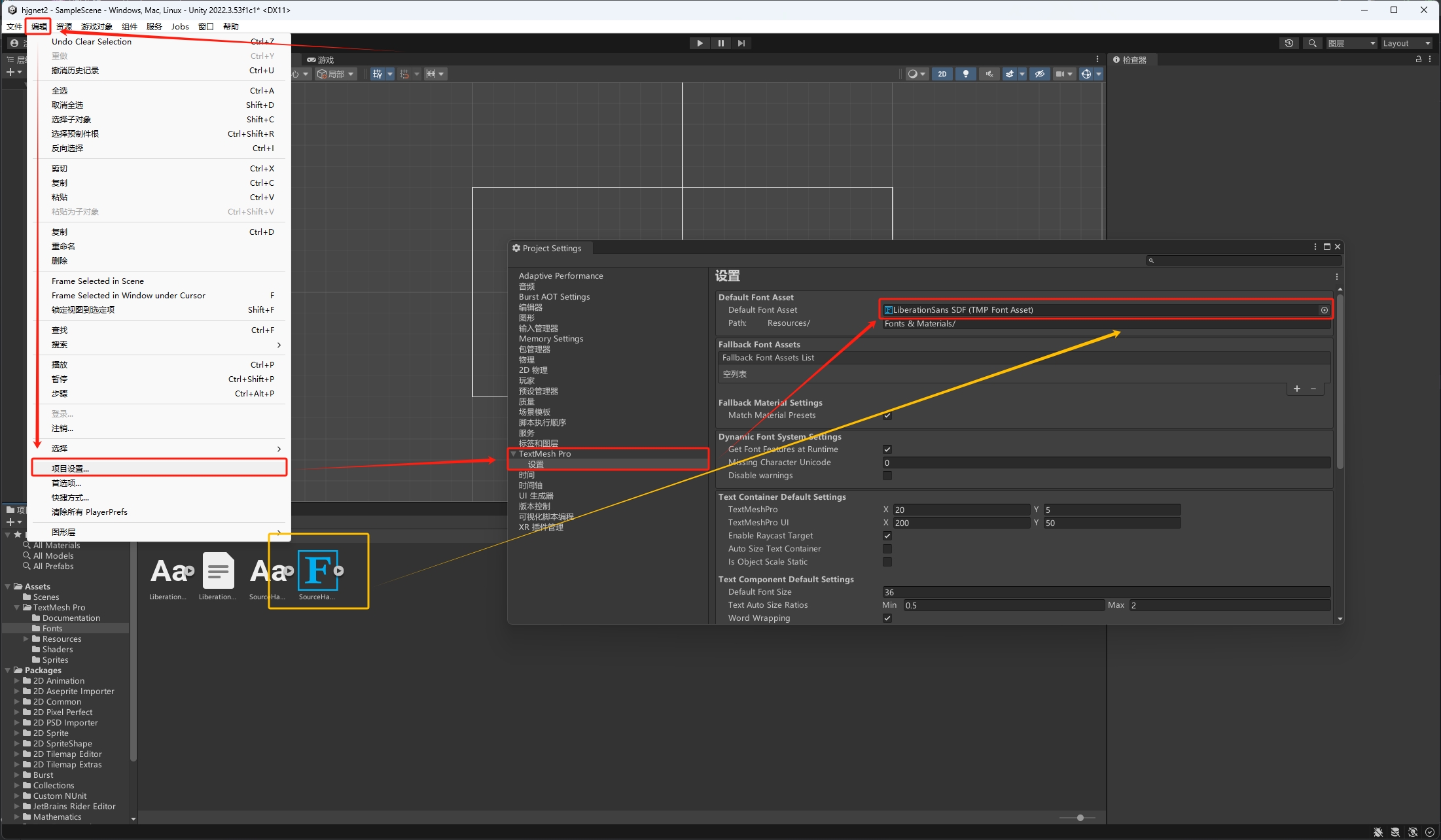Select Adaptive Performance settings category

click(x=561, y=276)
